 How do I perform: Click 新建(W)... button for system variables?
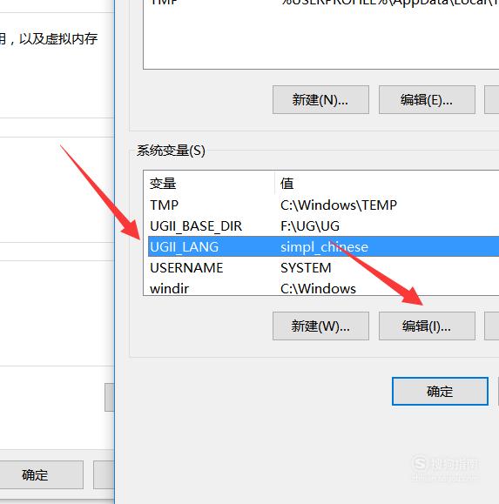[x=320, y=326]
